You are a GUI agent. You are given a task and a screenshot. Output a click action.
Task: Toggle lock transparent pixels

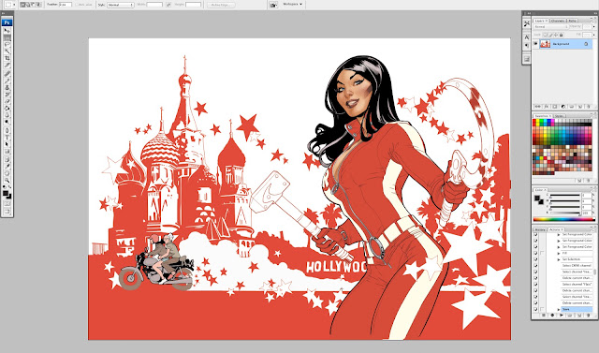coord(546,35)
